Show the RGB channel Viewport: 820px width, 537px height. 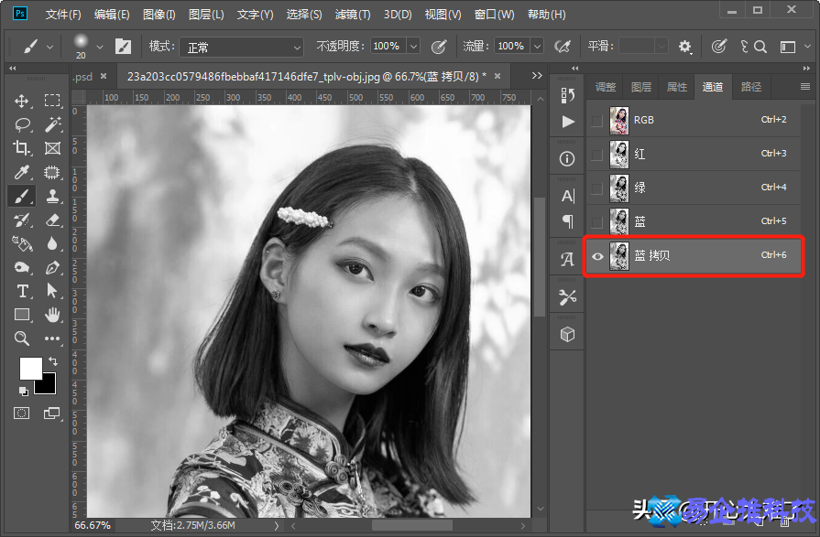[x=597, y=120]
